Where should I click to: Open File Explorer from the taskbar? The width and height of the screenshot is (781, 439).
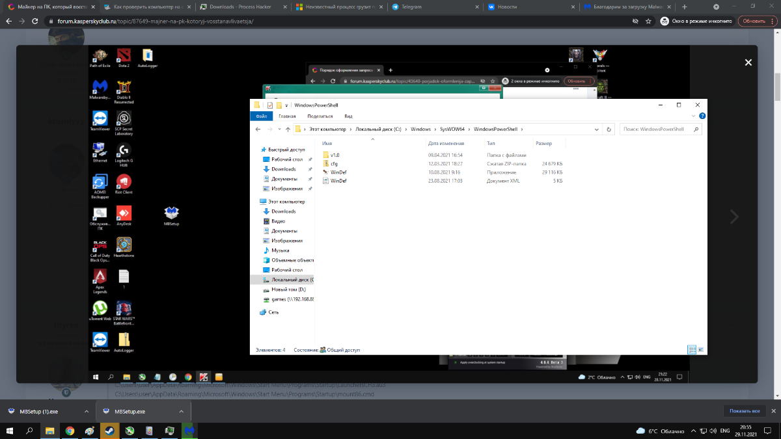click(49, 431)
